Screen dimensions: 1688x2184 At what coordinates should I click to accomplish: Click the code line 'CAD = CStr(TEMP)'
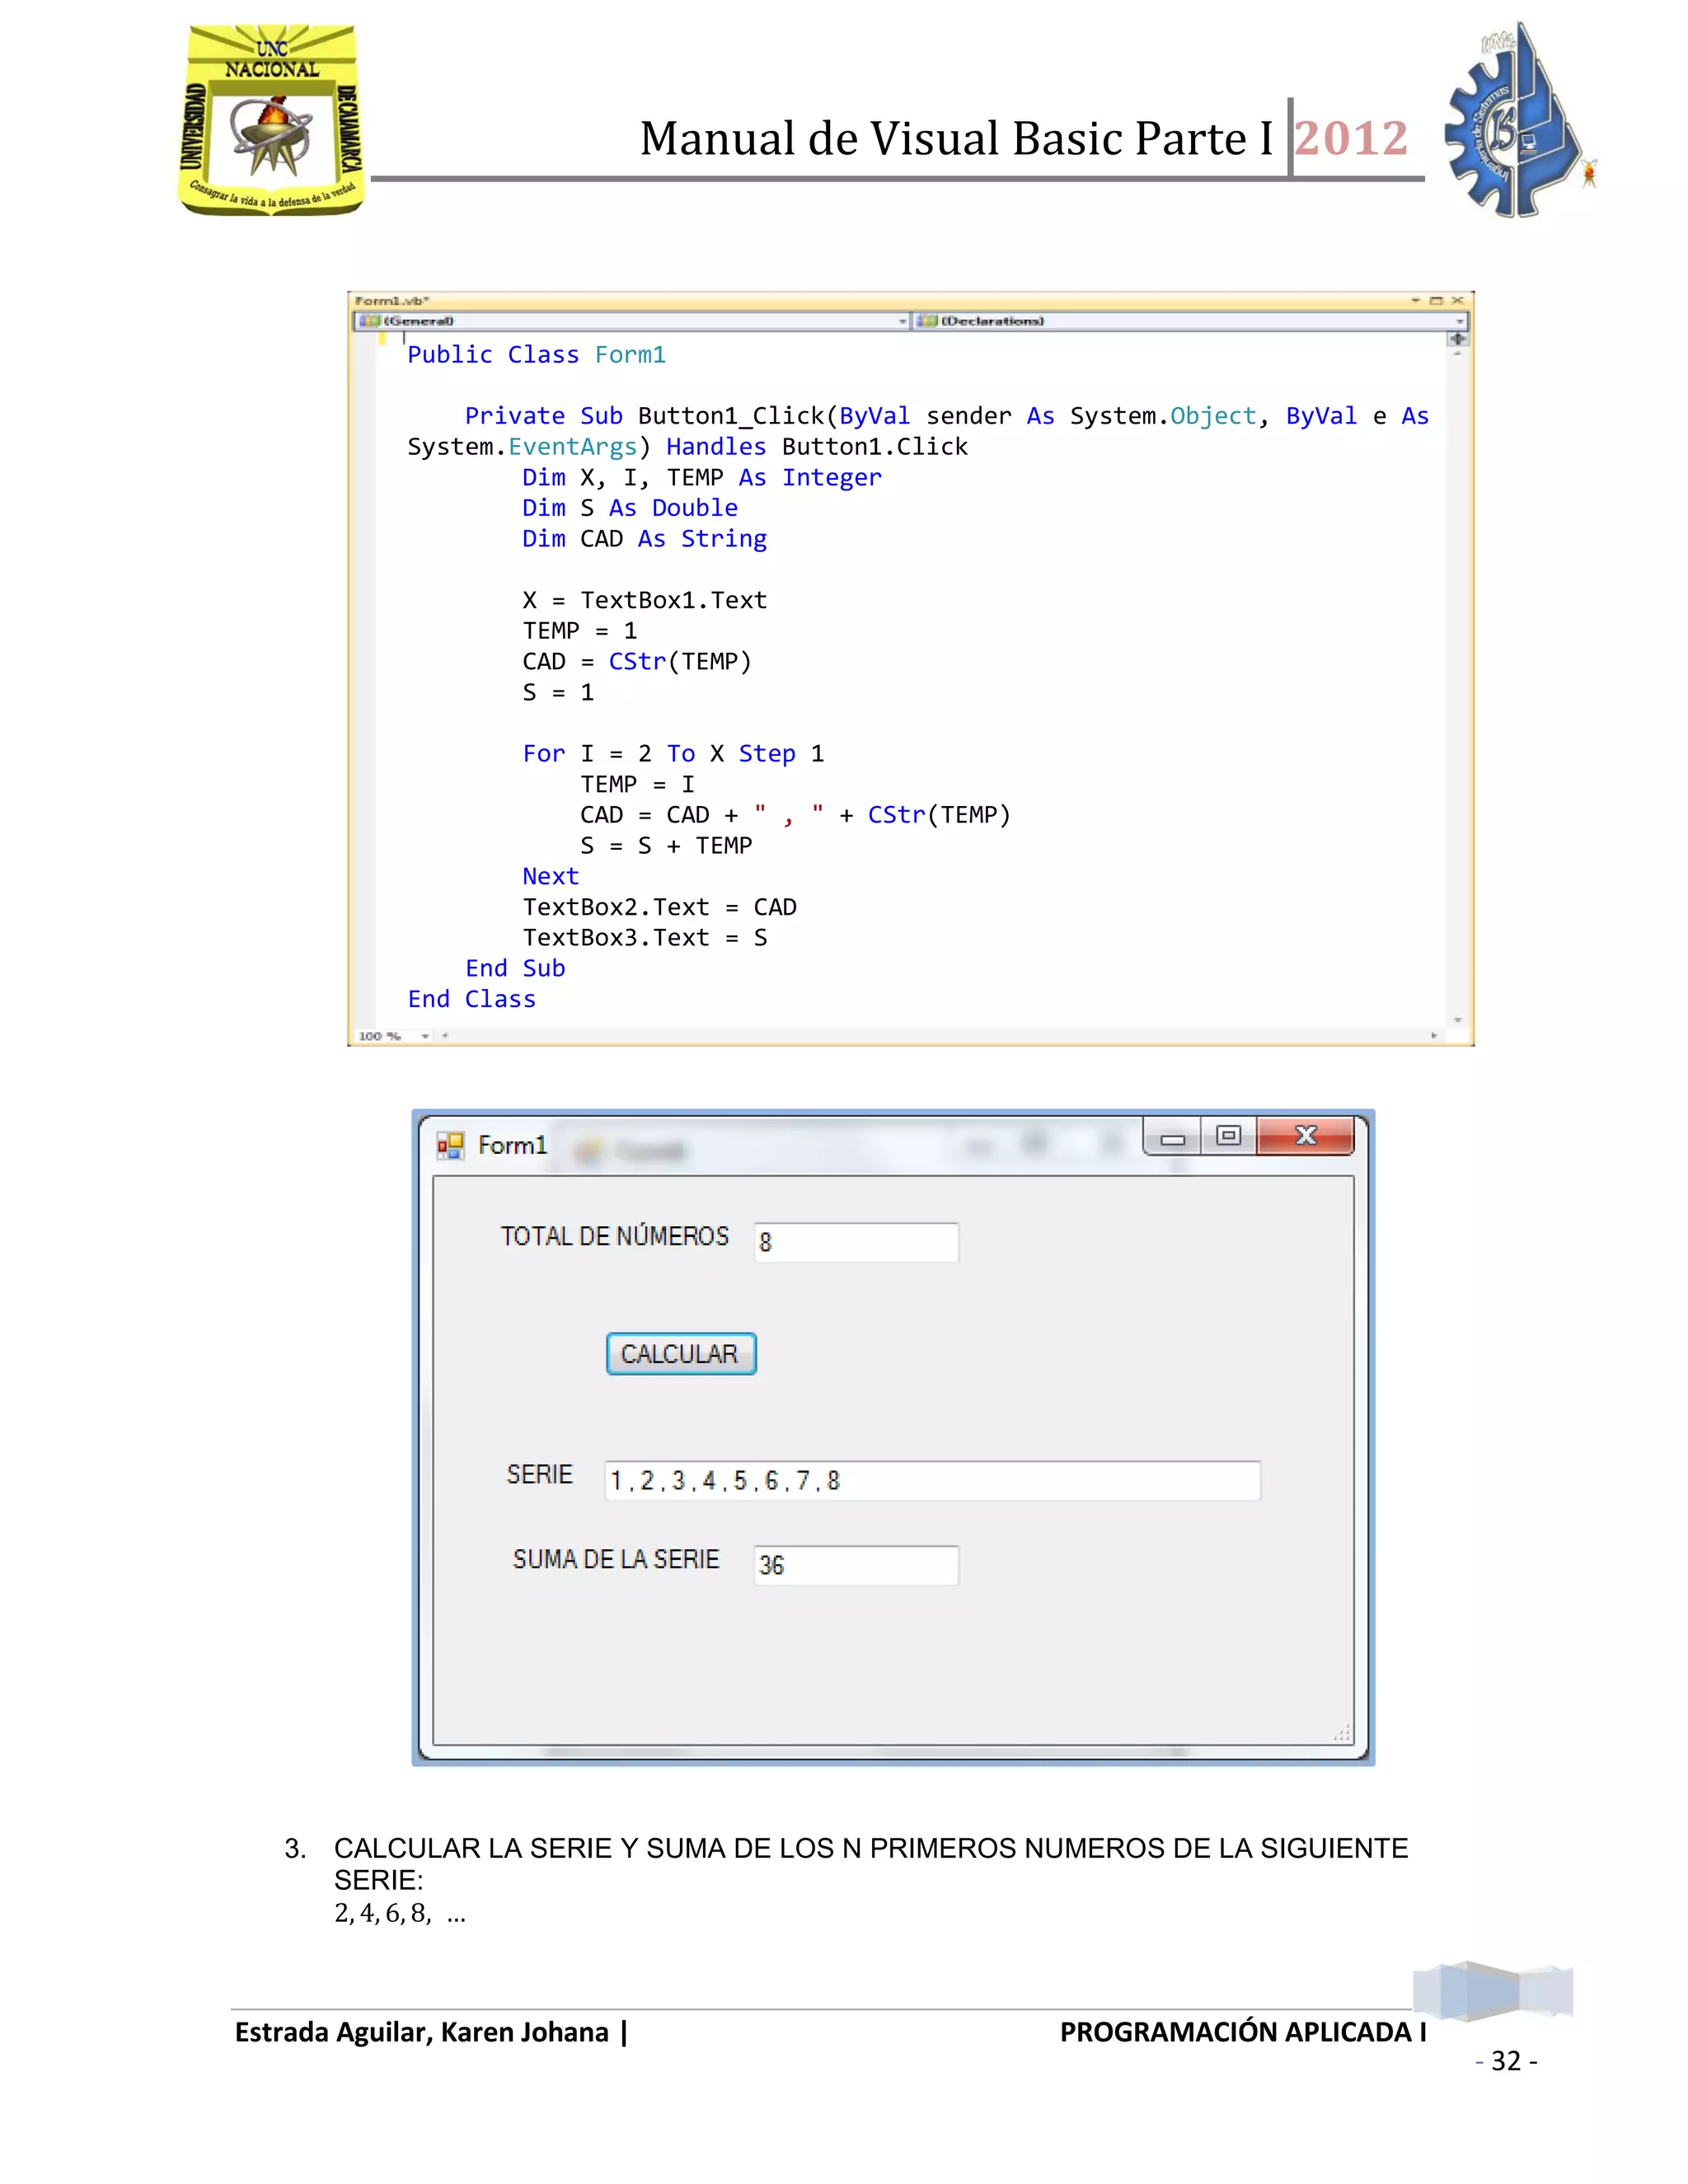[x=637, y=662]
